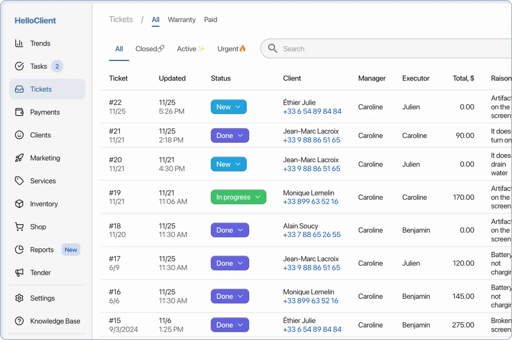Screen dimensions: 512x340
Task: Select the Closed tickets filter
Action: point(149,49)
